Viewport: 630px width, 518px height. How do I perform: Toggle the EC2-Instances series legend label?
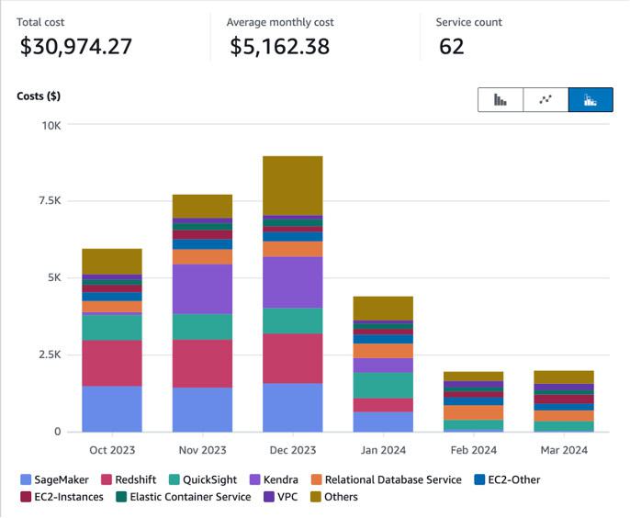[68, 497]
